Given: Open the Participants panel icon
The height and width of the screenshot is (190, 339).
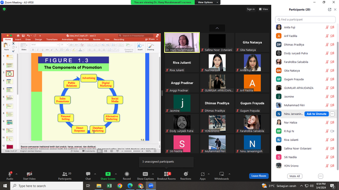Looking at the screenshot, I should point(65,174).
